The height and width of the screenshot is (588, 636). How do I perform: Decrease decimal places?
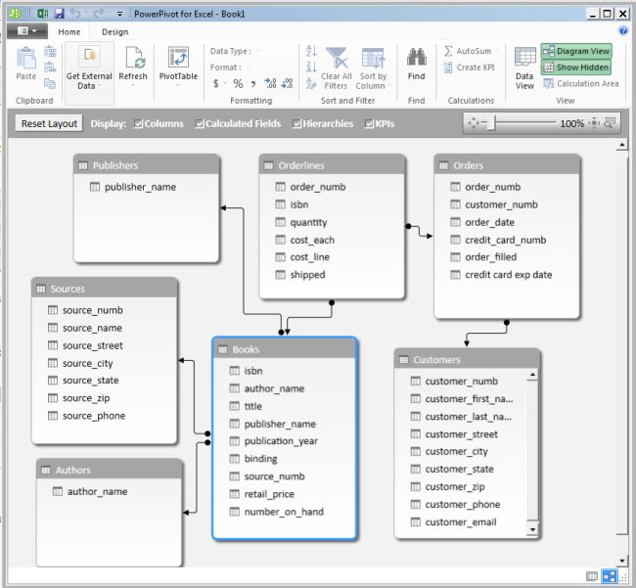pyautogui.click(x=287, y=83)
